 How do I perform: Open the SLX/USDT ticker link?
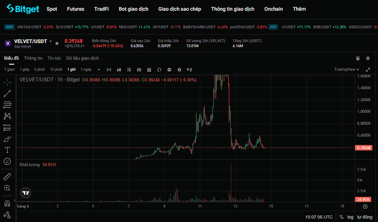click(72, 27)
